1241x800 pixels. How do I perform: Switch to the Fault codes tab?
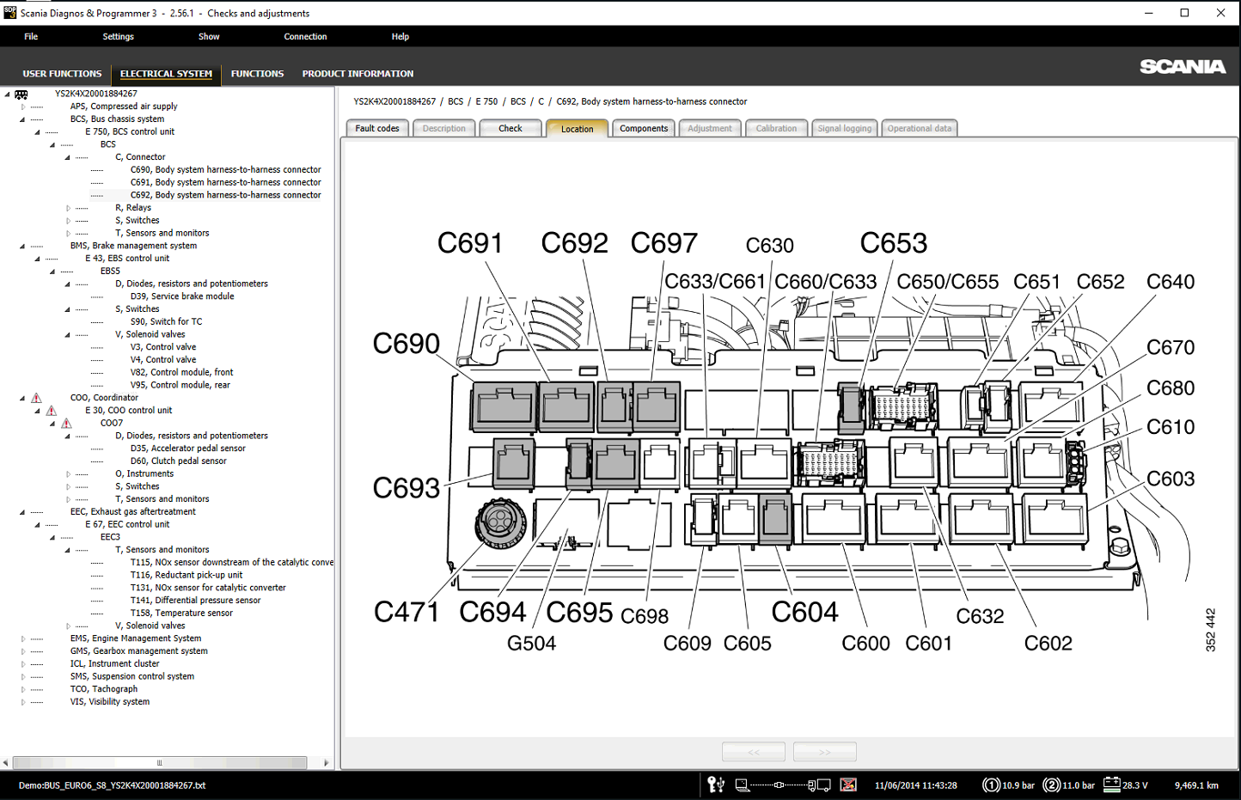click(x=376, y=127)
